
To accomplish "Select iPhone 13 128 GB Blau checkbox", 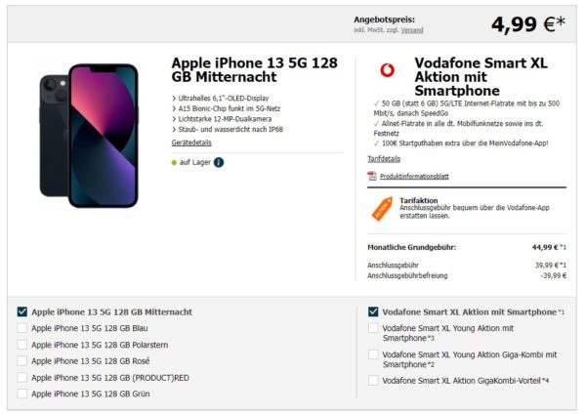I will (x=22, y=328).
